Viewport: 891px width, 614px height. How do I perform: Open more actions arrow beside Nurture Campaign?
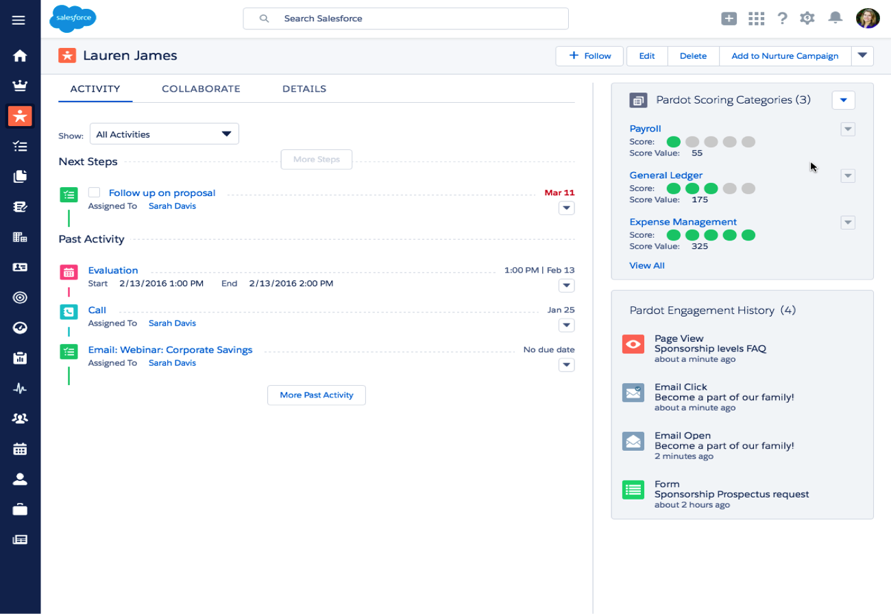point(862,56)
